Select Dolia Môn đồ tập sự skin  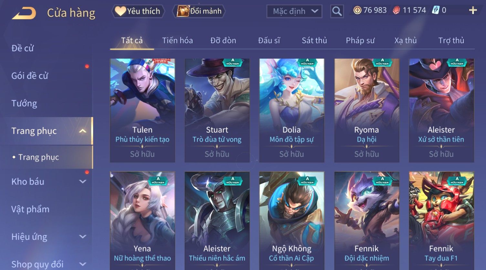pyautogui.click(x=292, y=111)
